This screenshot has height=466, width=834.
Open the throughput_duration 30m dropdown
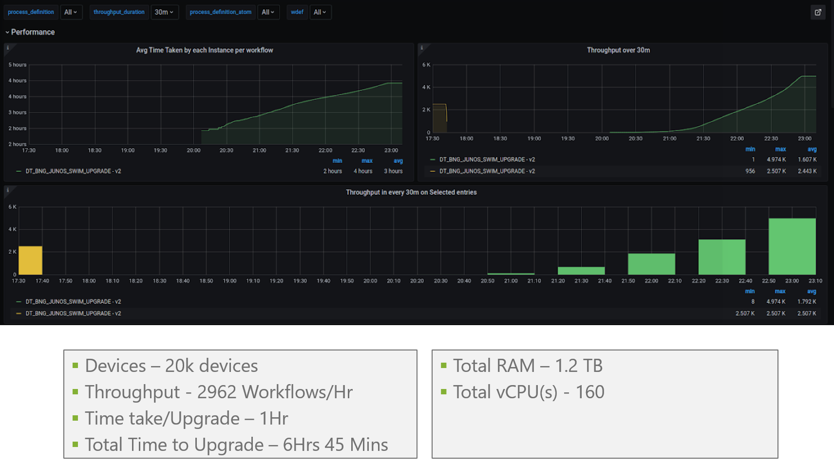(x=164, y=12)
